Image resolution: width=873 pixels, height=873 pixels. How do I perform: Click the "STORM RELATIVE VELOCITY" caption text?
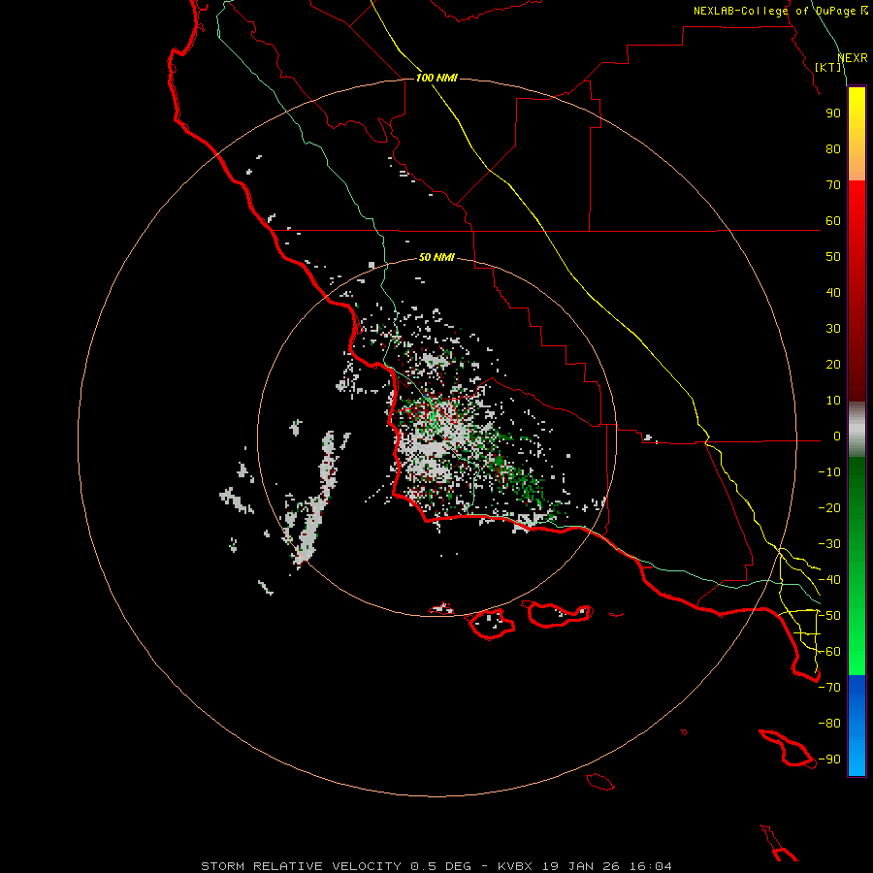tap(301, 866)
